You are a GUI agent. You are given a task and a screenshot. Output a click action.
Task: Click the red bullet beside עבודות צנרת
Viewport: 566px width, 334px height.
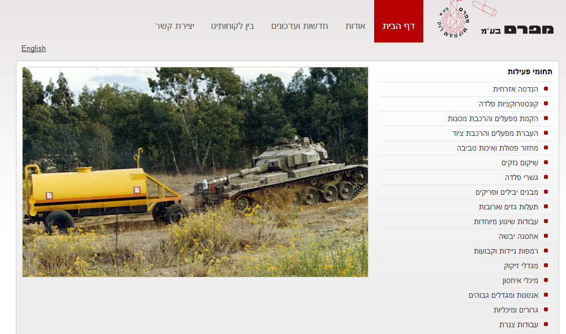click(x=546, y=325)
